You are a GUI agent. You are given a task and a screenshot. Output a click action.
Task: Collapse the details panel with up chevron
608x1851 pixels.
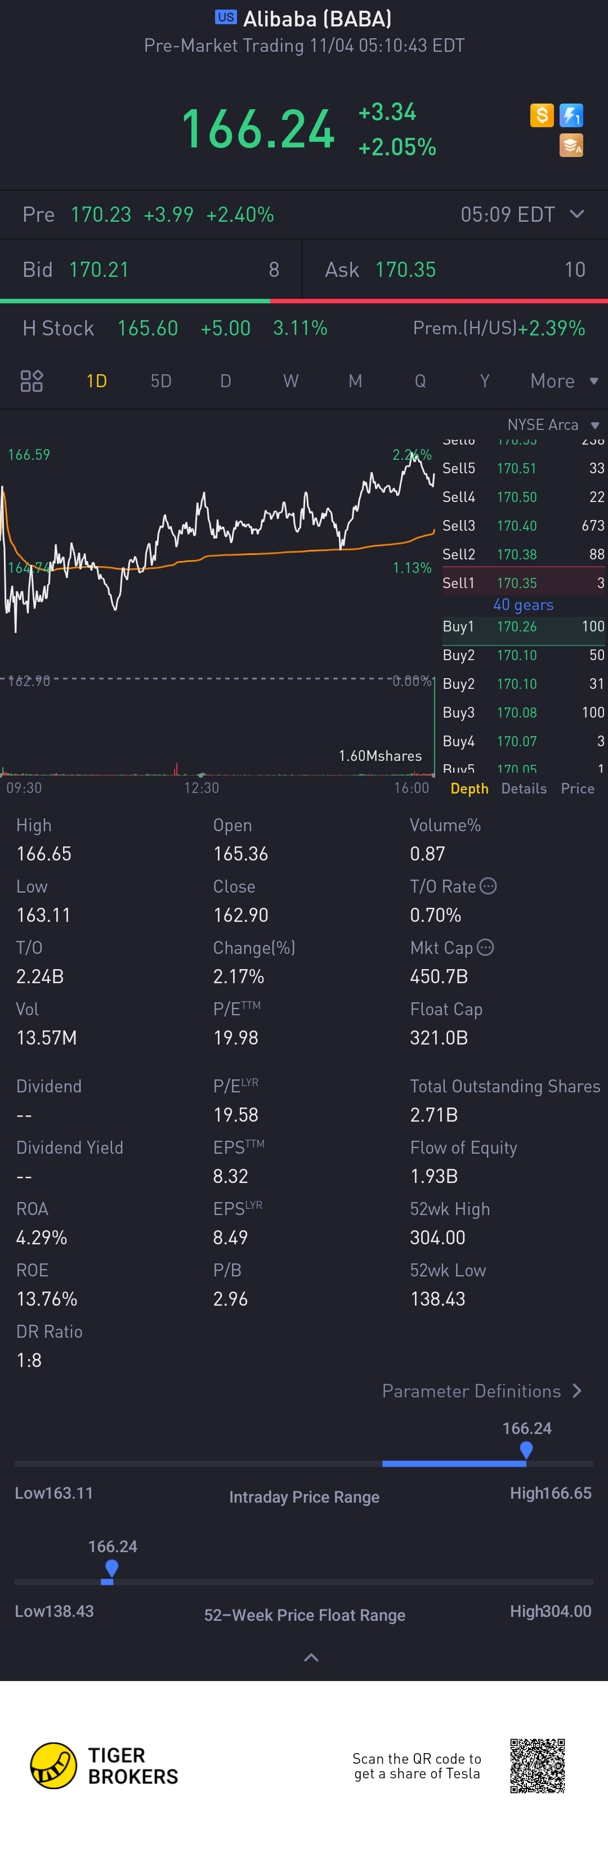tap(311, 1658)
